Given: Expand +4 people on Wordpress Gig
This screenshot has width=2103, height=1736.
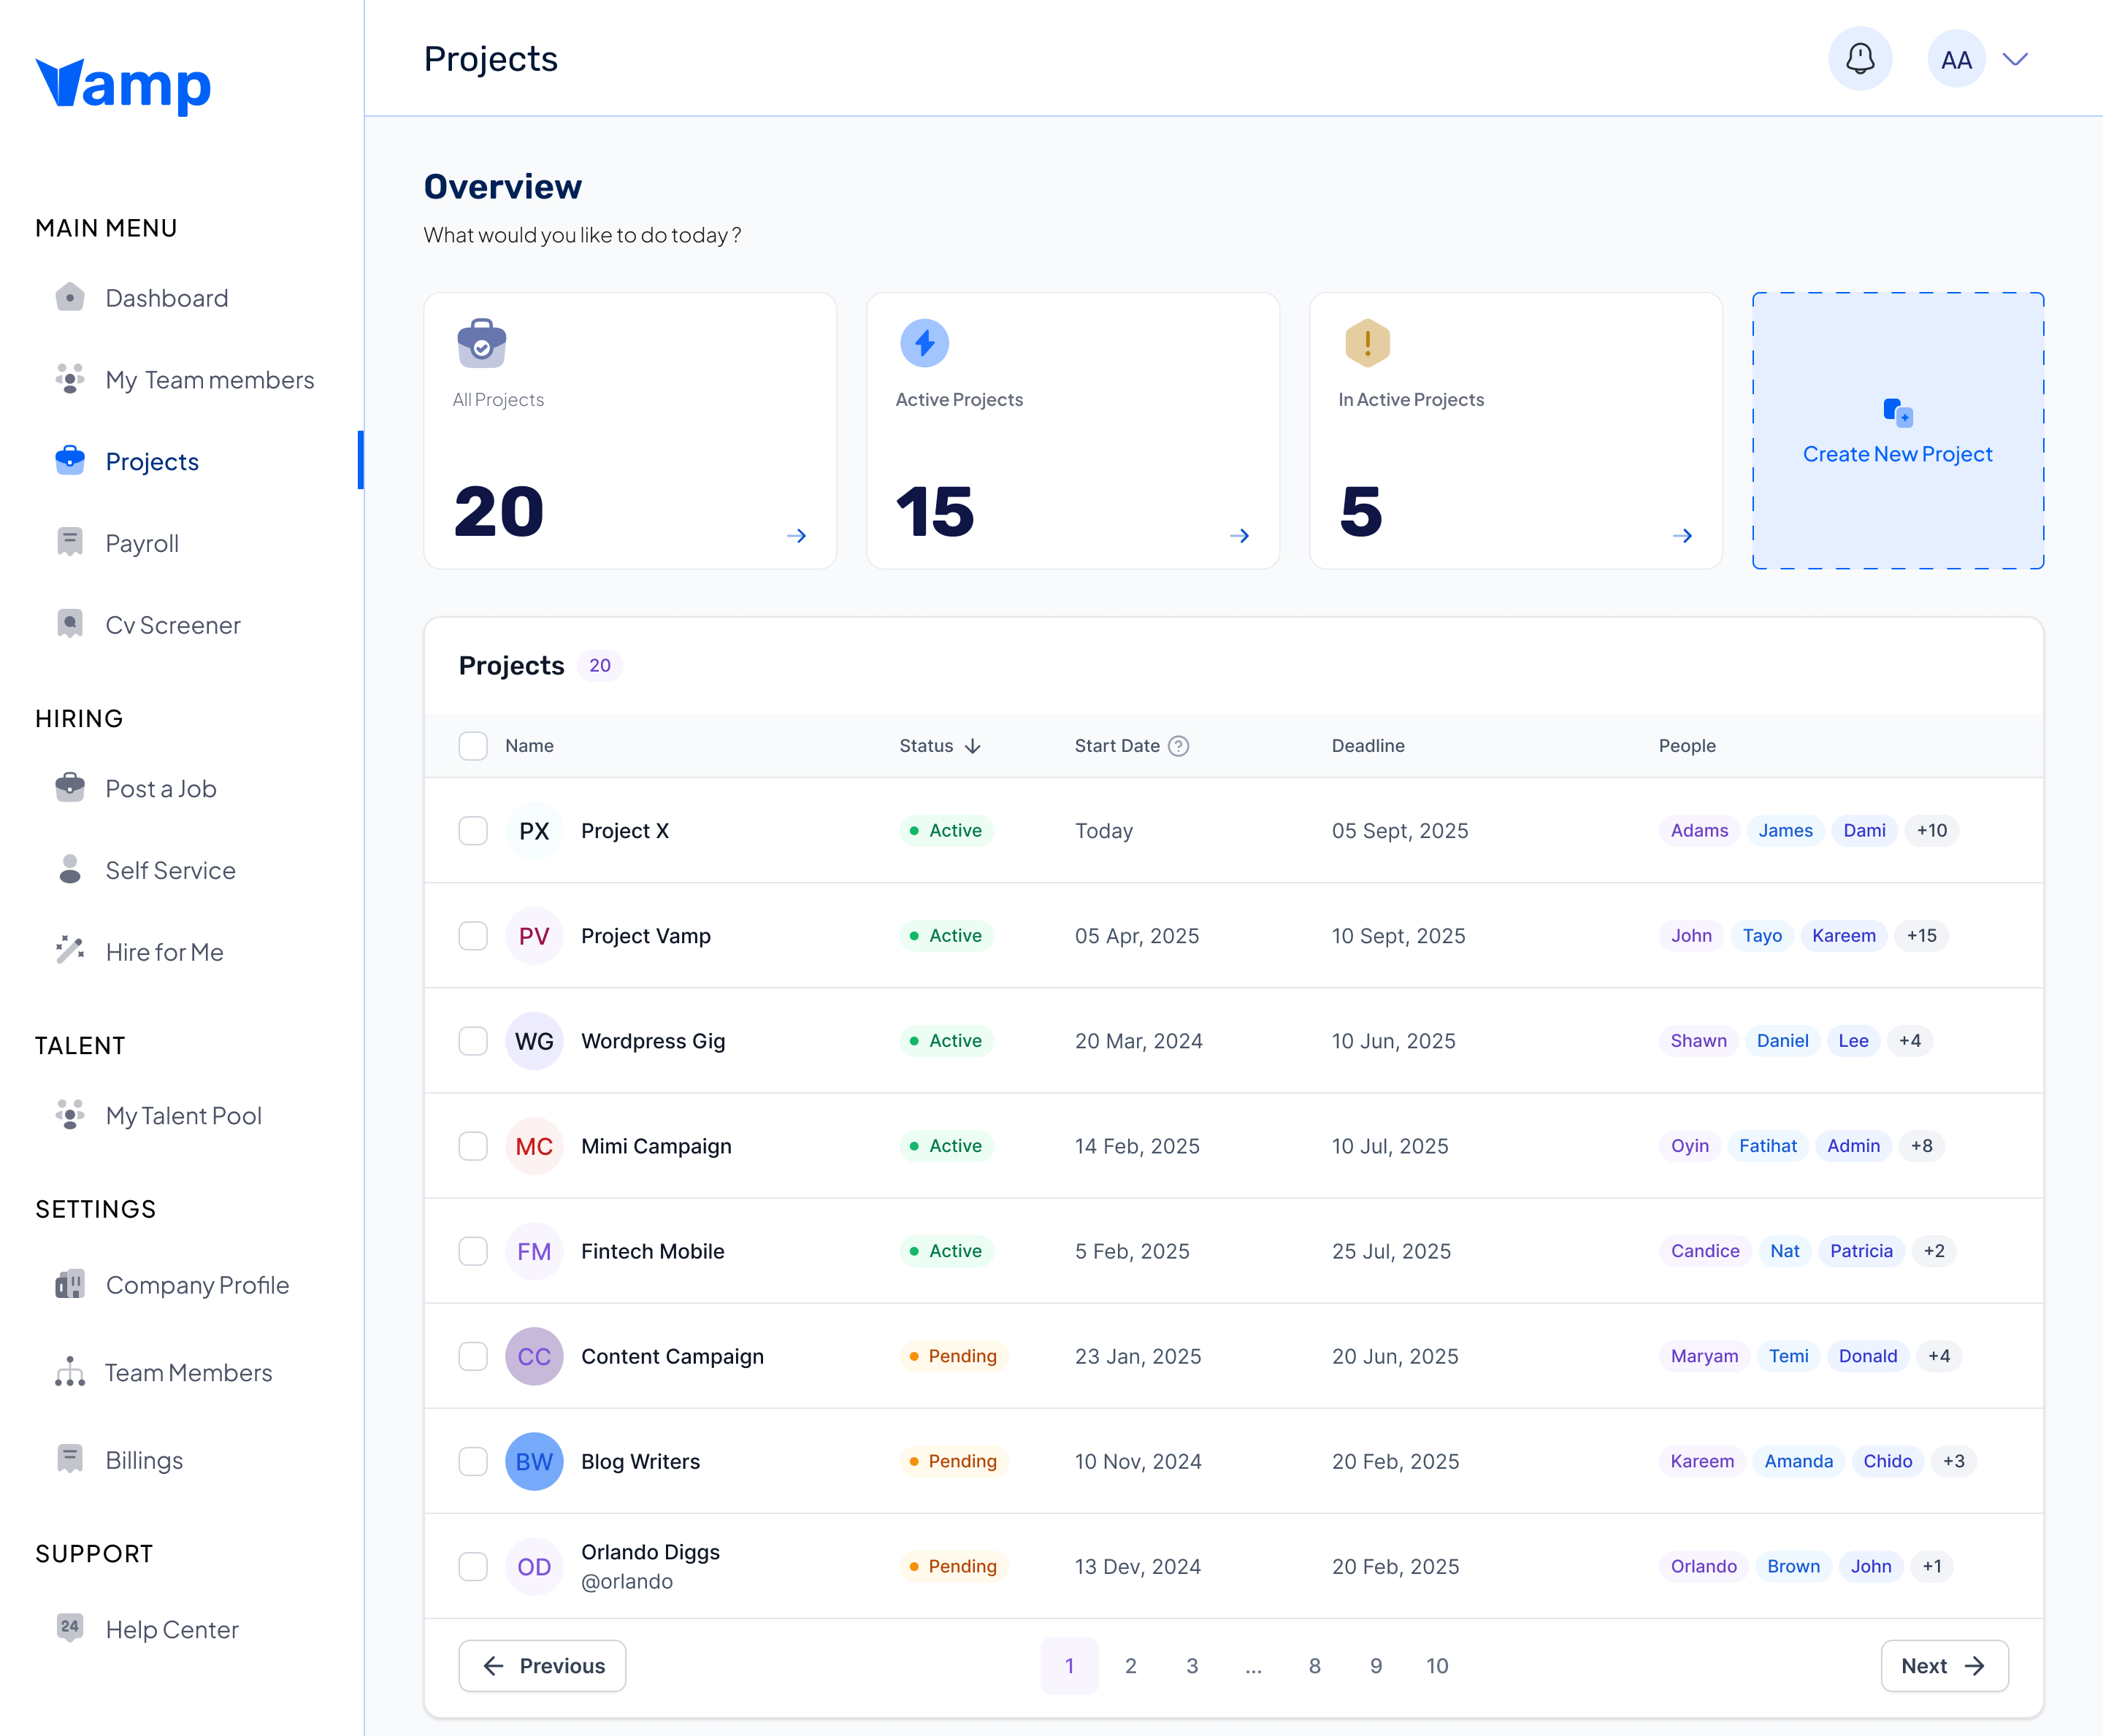Looking at the screenshot, I should (x=1910, y=1041).
